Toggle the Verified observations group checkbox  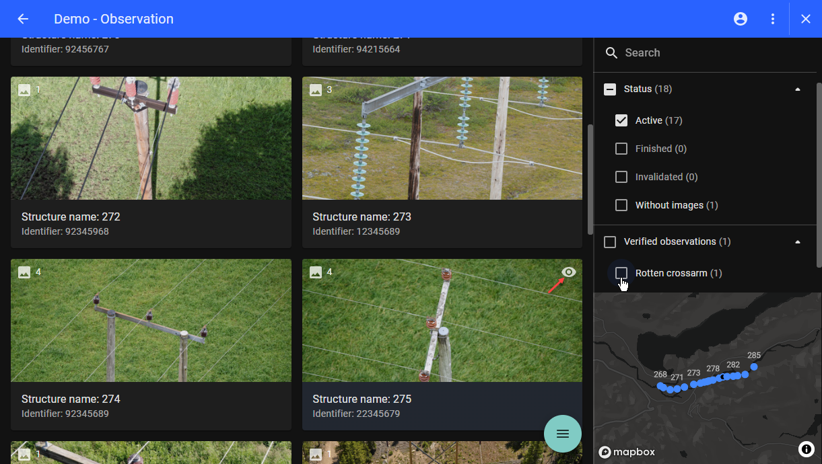(x=610, y=241)
